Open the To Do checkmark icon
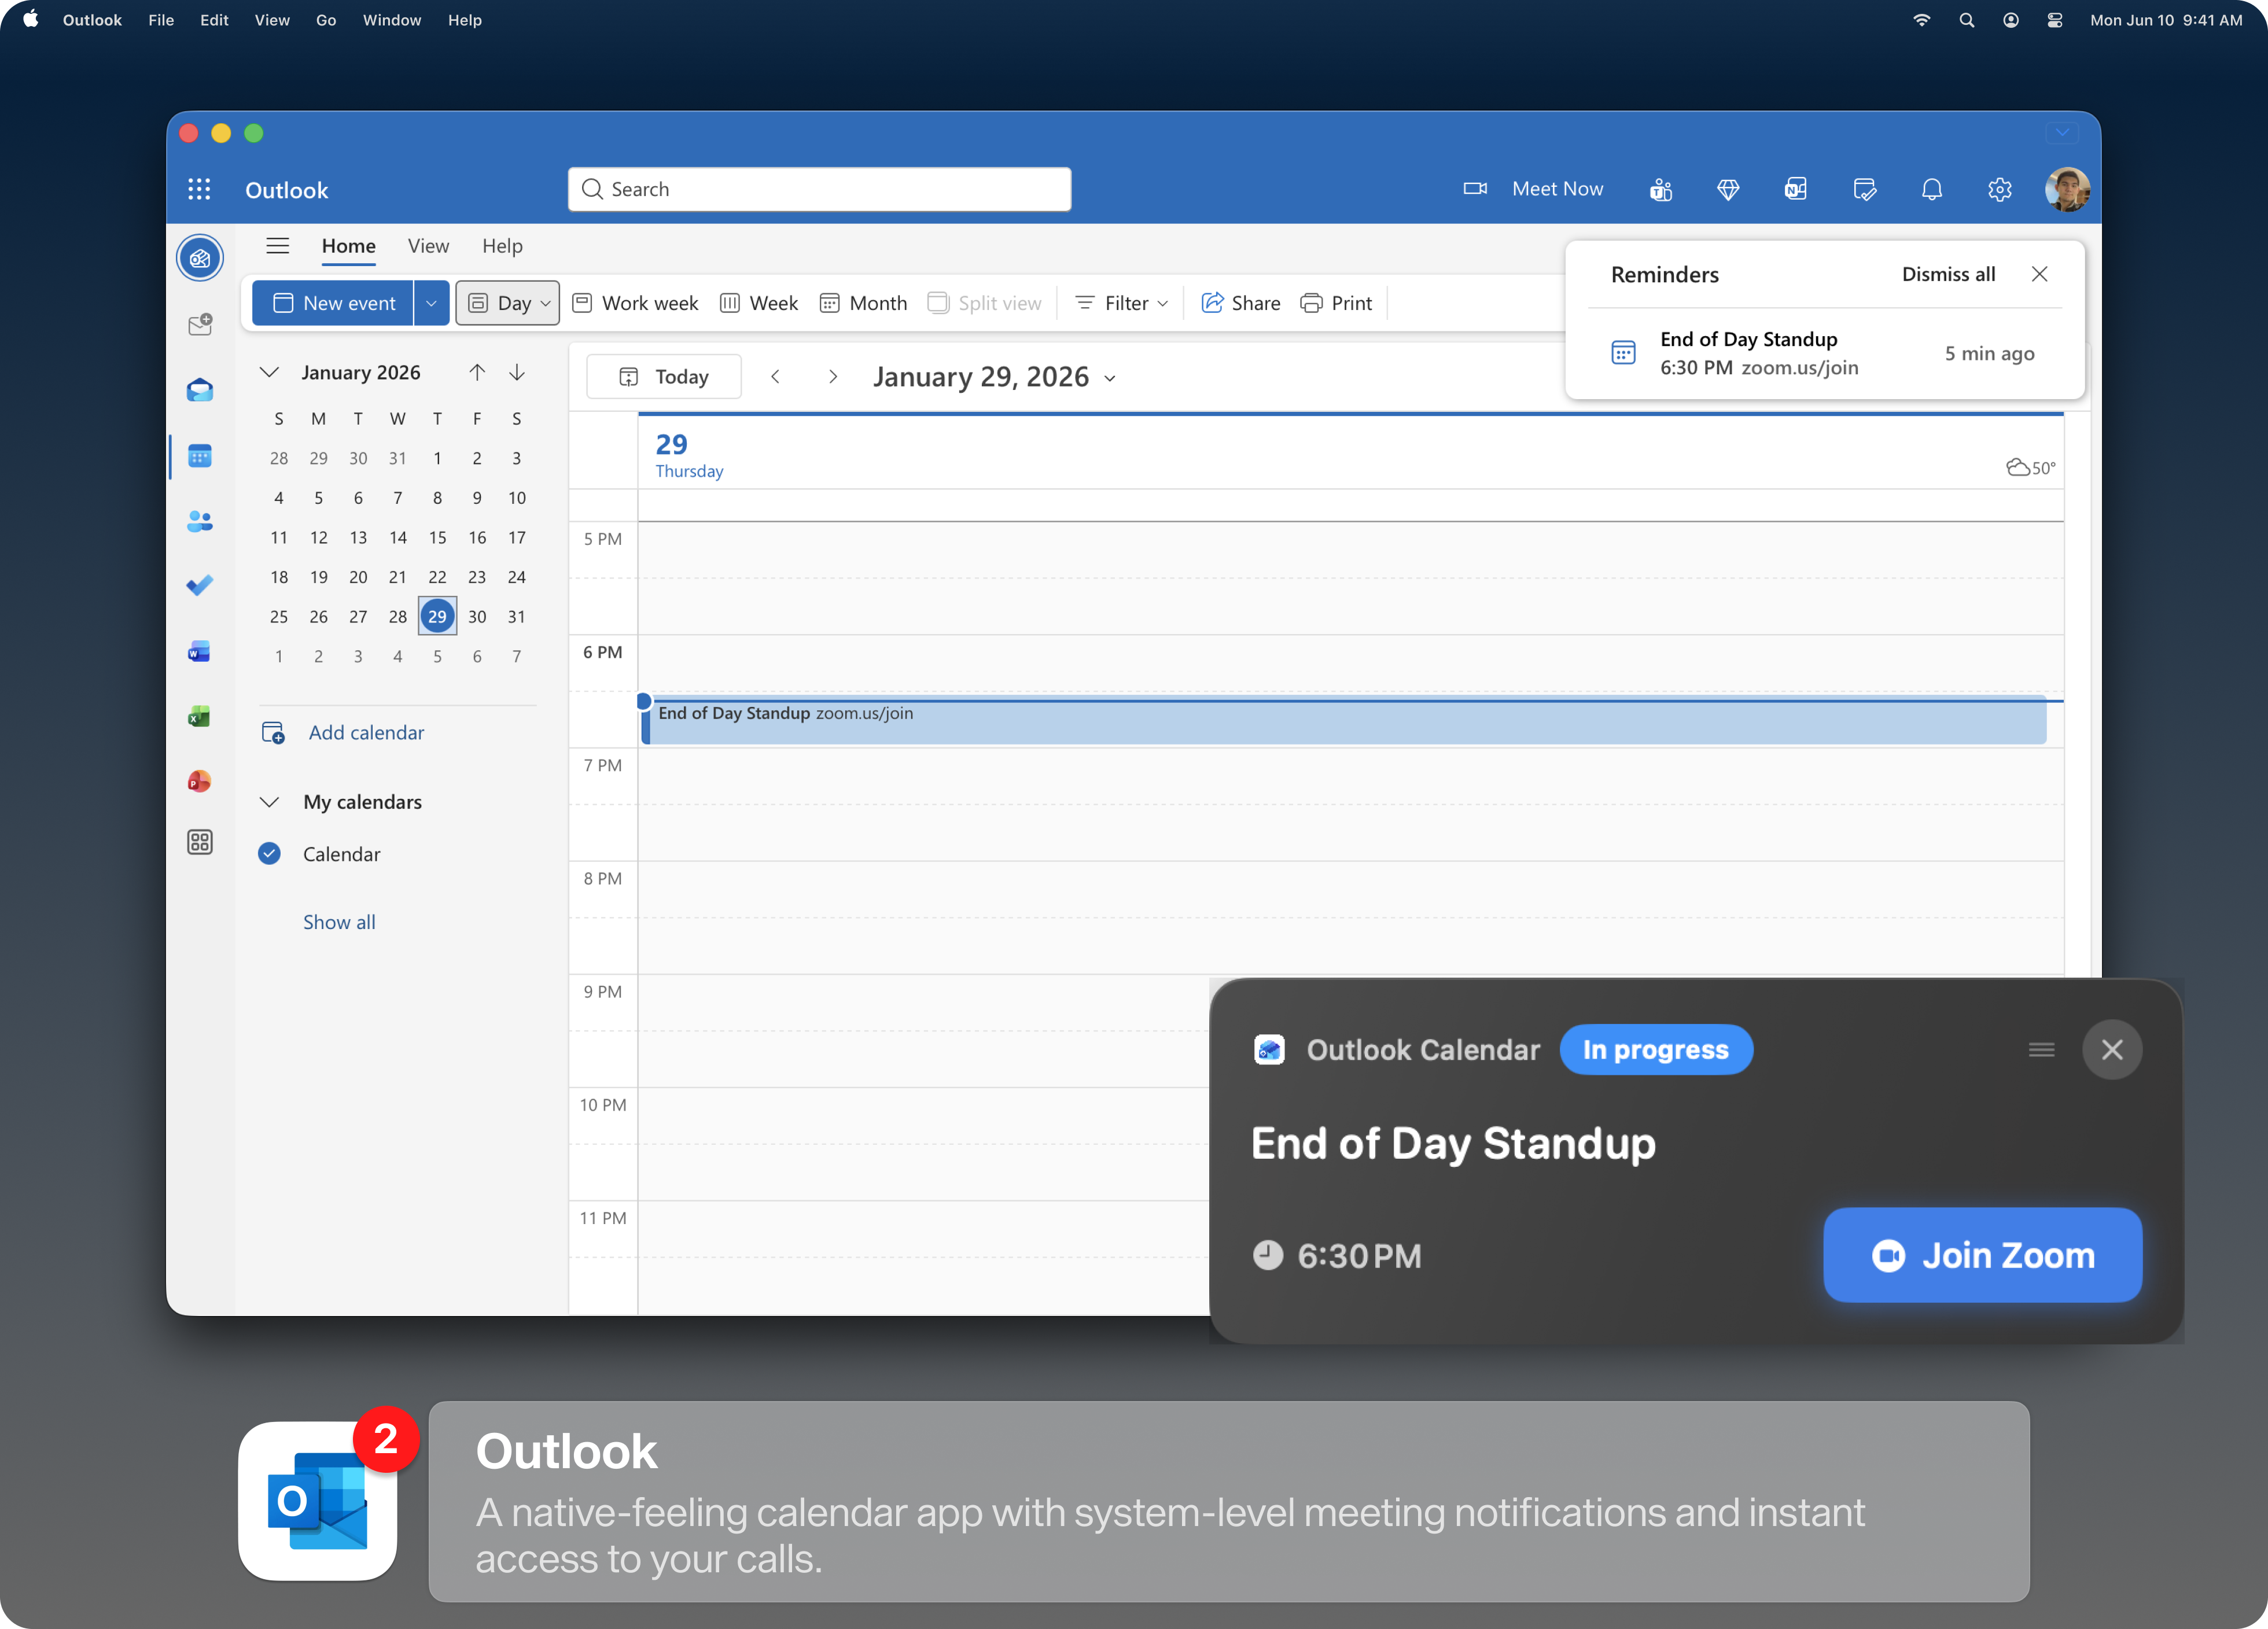Image resolution: width=2268 pixels, height=1629 pixels. click(x=200, y=585)
